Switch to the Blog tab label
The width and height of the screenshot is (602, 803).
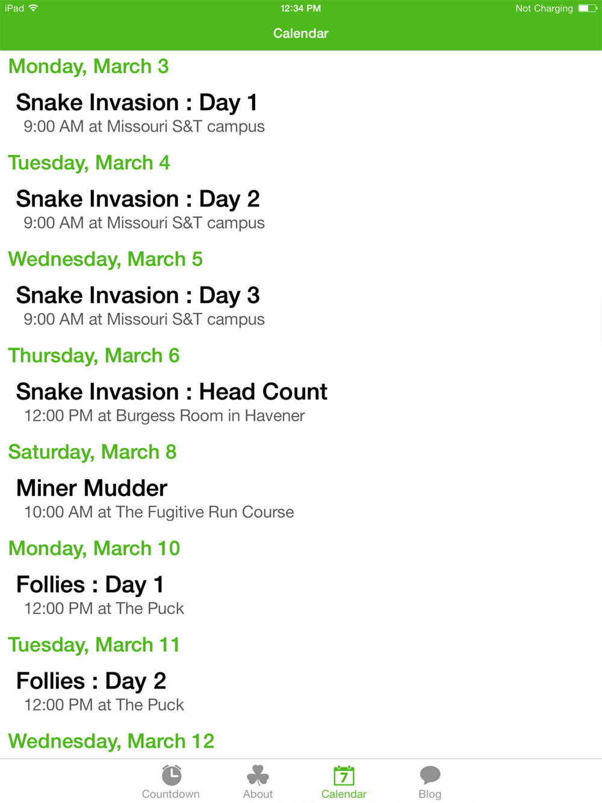[430, 794]
